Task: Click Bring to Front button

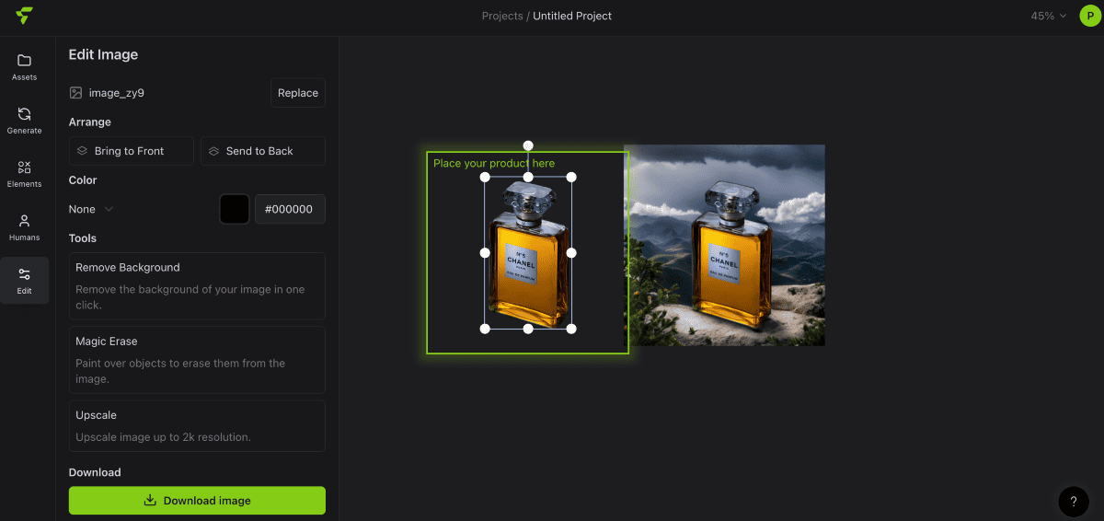Action: (132, 151)
